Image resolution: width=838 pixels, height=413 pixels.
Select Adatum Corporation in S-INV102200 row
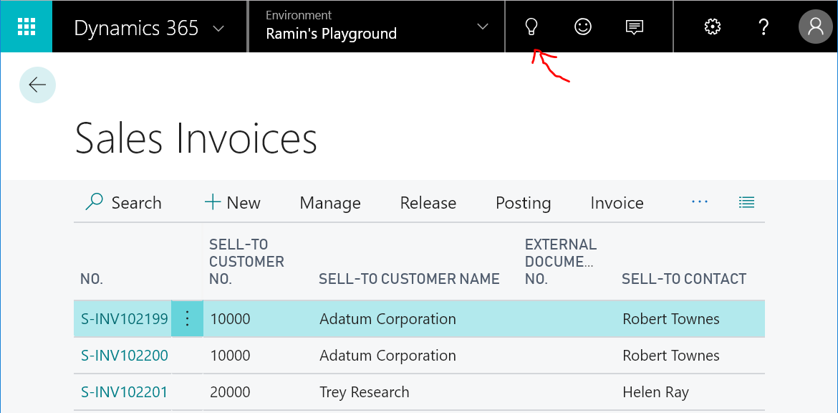[x=388, y=356]
